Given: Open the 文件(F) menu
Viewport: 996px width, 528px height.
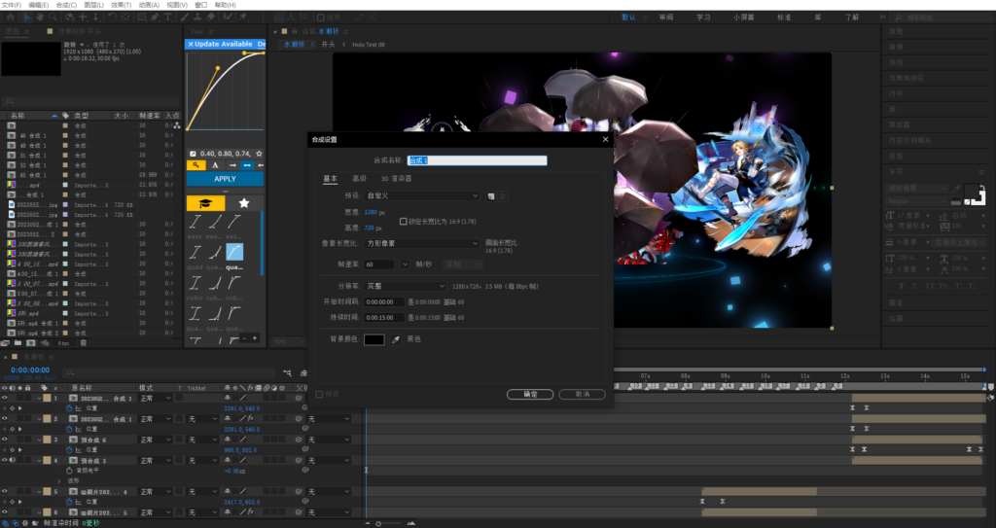Looking at the screenshot, I should pyautogui.click(x=11, y=5).
